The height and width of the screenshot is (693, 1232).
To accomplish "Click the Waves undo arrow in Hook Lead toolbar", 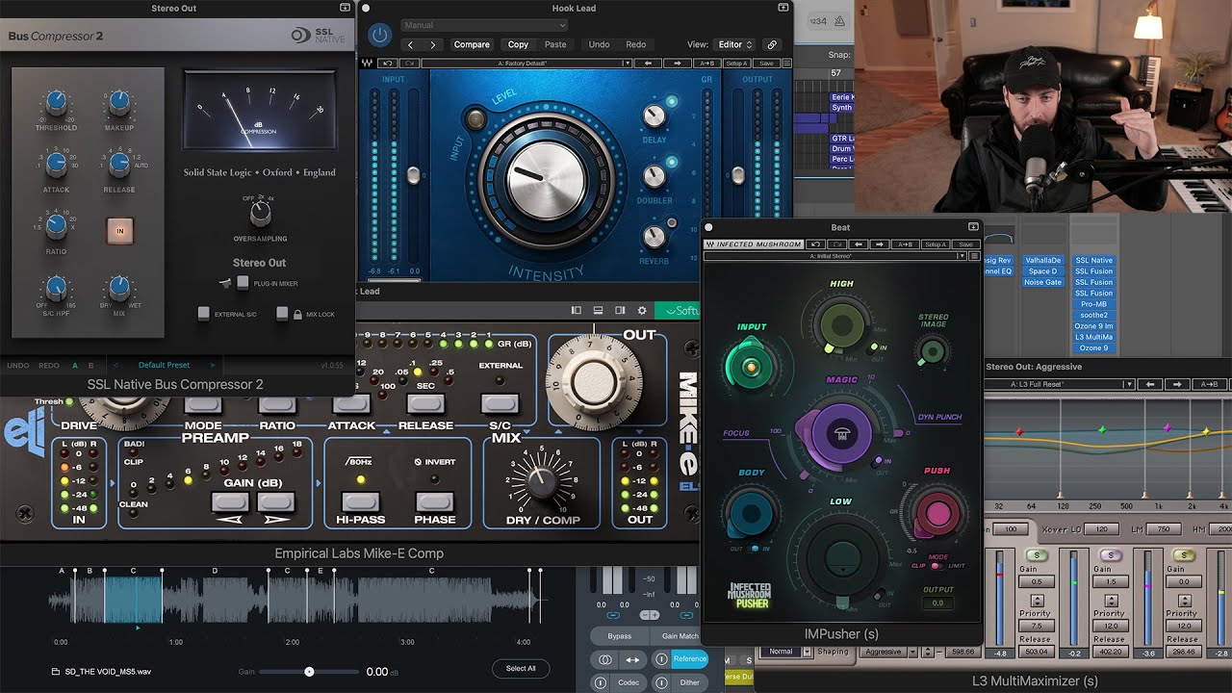I will pos(386,64).
